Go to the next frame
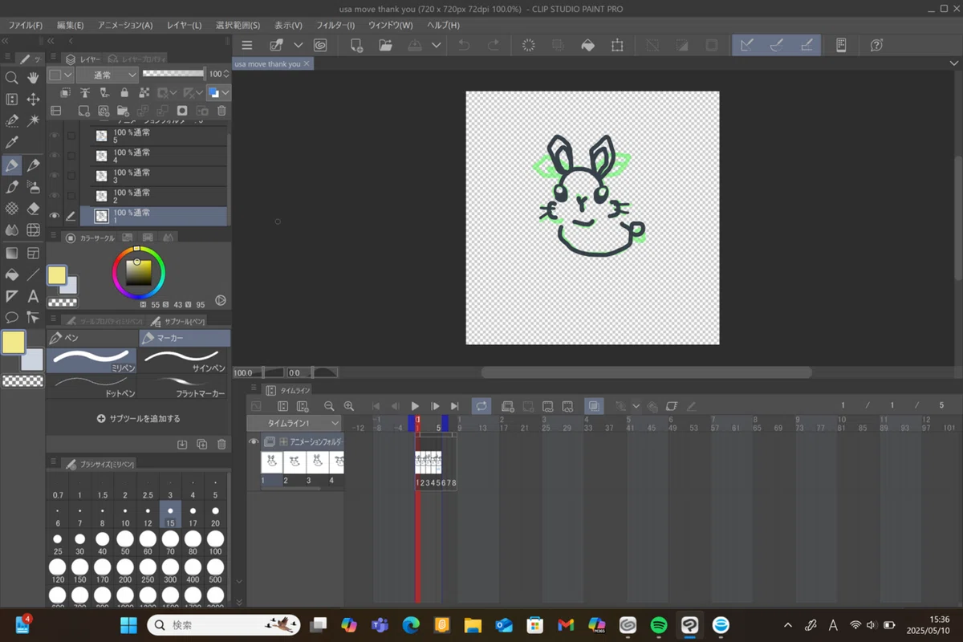The width and height of the screenshot is (963, 642). pyautogui.click(x=435, y=406)
